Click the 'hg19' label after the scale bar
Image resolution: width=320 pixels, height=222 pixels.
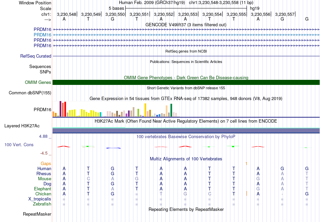click(255, 8)
